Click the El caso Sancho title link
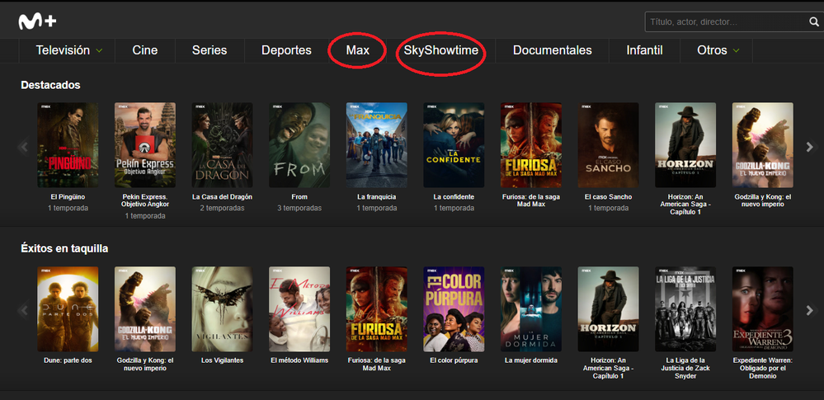The image size is (824, 400). [x=610, y=197]
